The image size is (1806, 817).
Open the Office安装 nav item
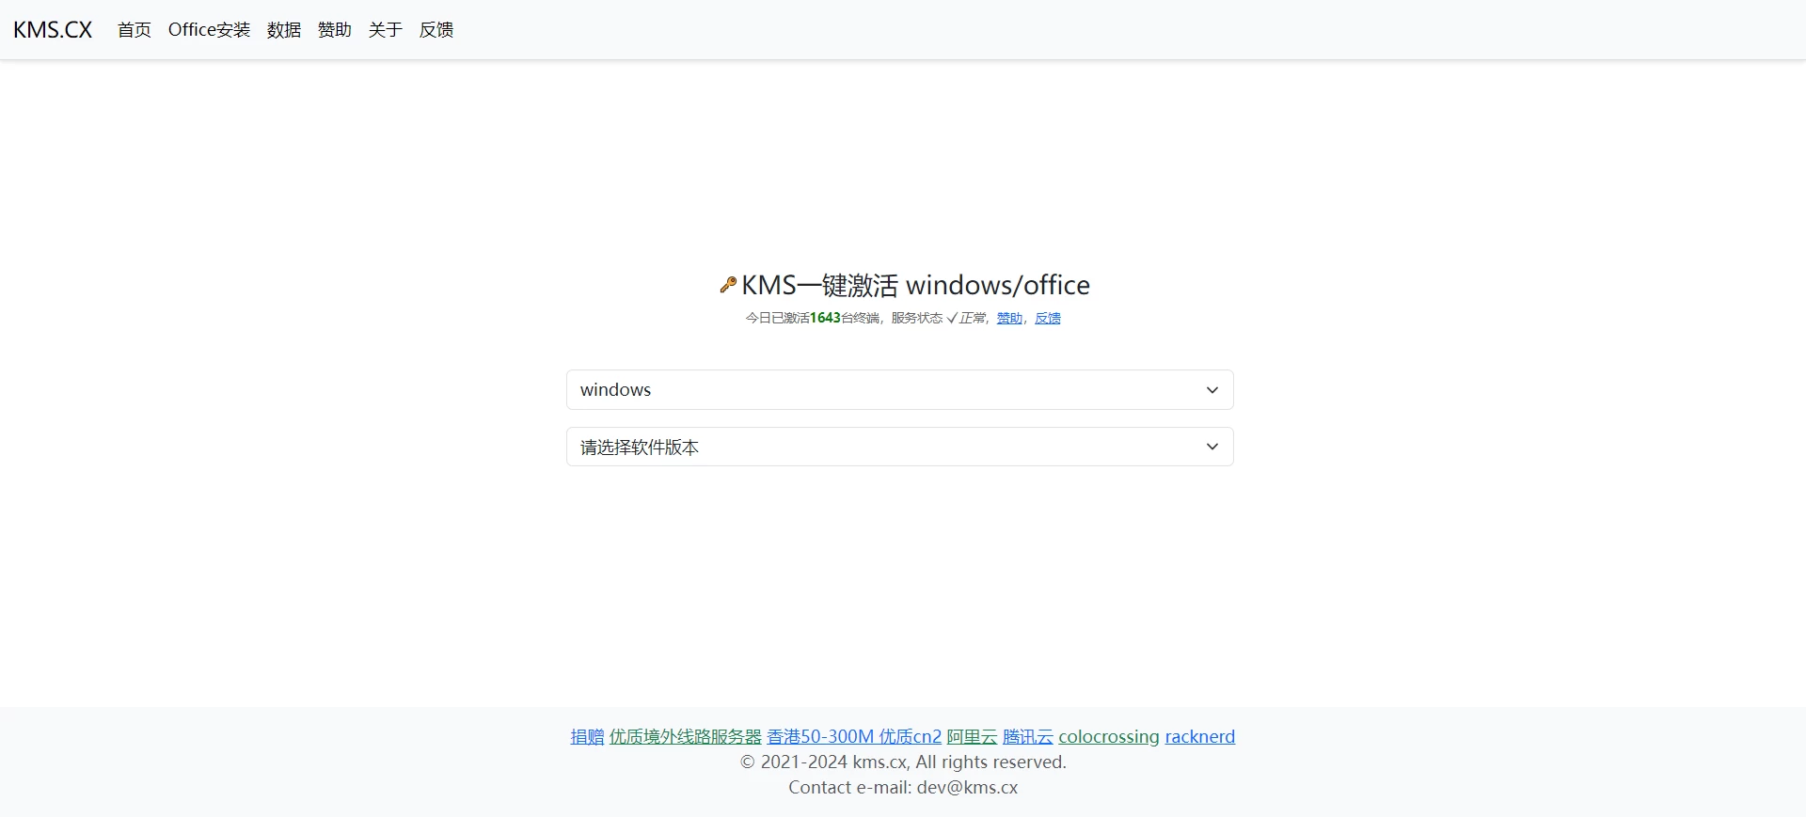click(209, 30)
